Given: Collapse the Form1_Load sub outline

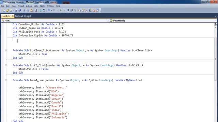Looking at the screenshot, I should [6, 80].
